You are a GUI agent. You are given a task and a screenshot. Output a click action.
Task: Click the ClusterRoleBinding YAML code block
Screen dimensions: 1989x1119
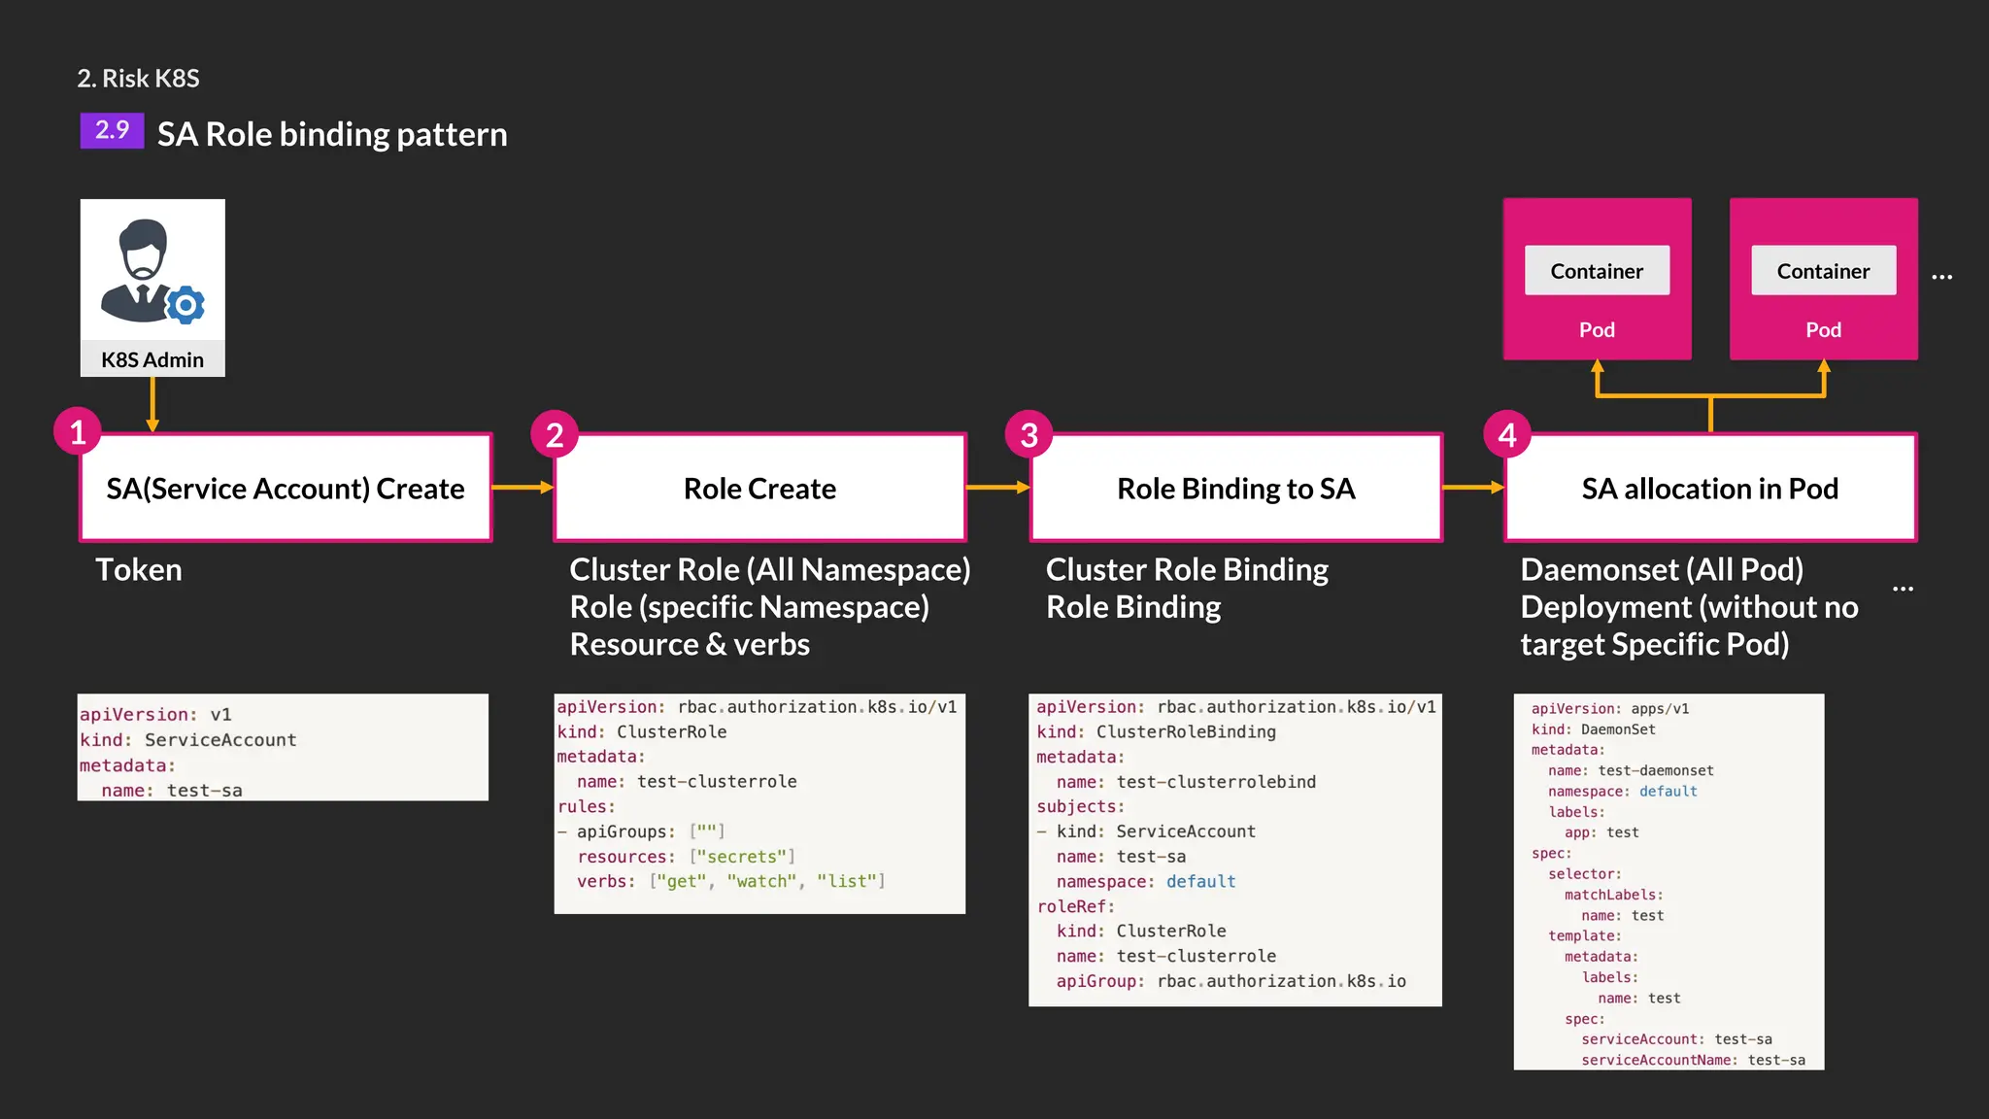tap(1234, 849)
